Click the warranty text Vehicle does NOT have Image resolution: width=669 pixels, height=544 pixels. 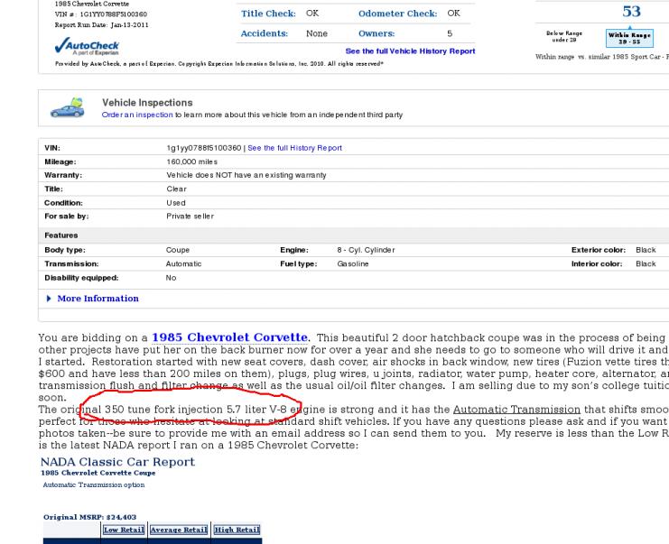(x=246, y=175)
